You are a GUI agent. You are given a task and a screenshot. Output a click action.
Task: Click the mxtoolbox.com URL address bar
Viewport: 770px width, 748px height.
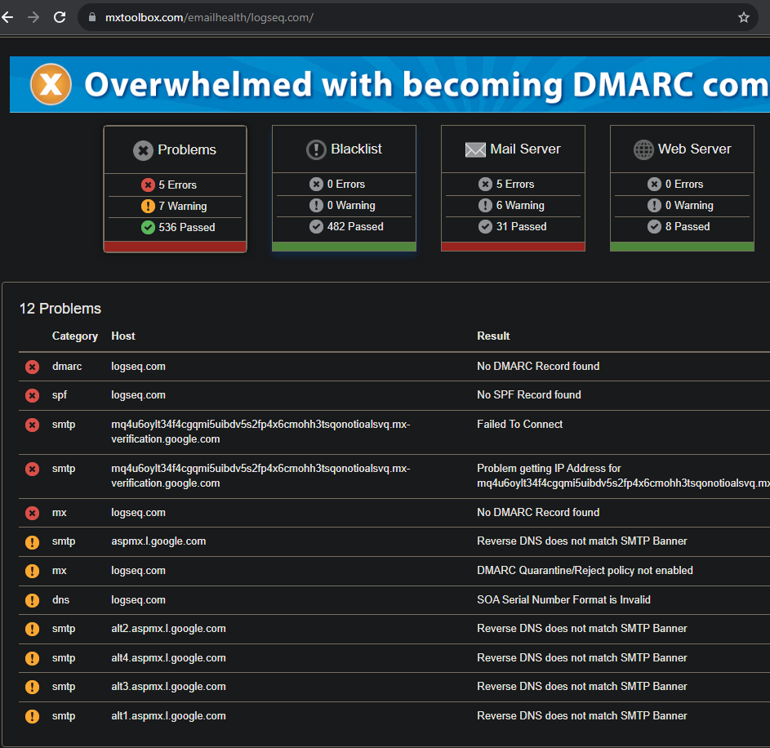(x=417, y=18)
